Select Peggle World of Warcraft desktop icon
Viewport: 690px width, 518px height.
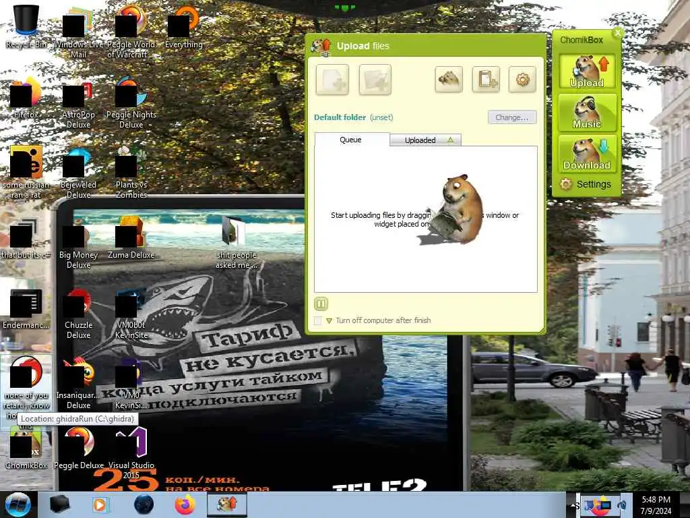[131, 32]
